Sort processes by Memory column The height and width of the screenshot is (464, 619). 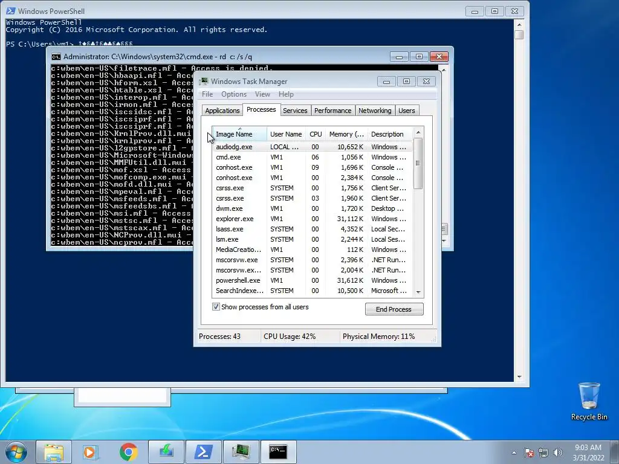point(346,134)
